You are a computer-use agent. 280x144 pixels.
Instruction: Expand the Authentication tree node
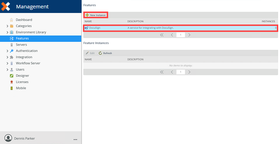[x=7, y=51]
